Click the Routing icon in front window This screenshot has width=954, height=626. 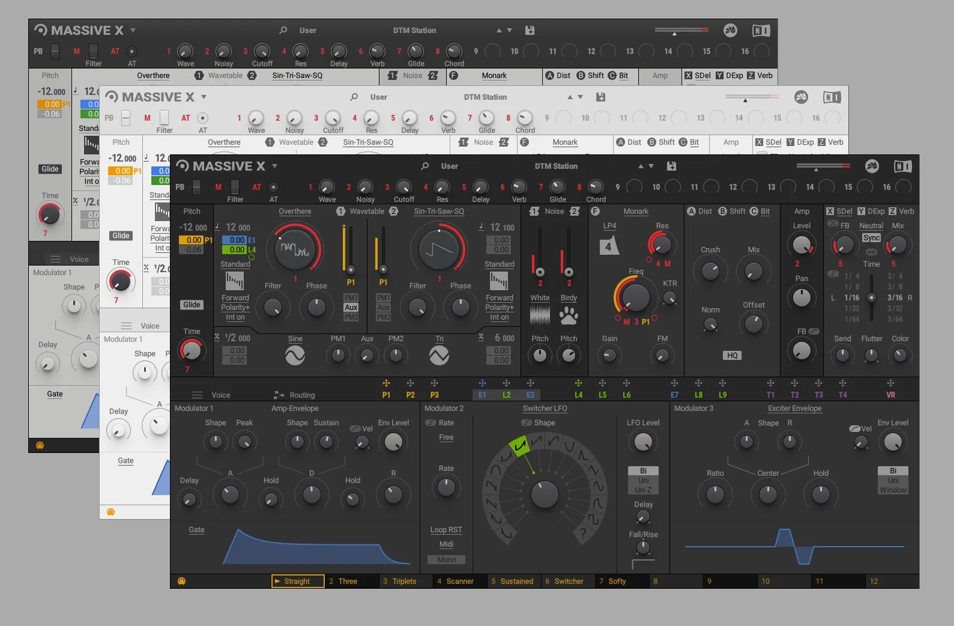279,395
